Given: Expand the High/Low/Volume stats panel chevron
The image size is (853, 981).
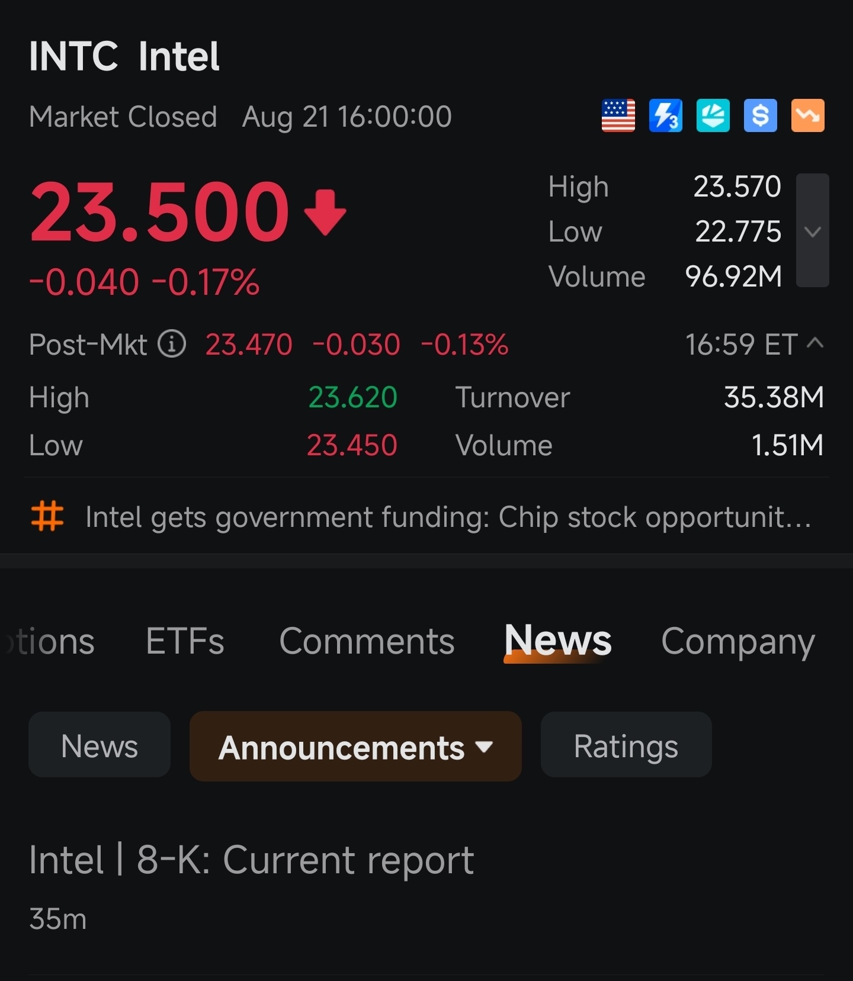Looking at the screenshot, I should coord(812,230).
